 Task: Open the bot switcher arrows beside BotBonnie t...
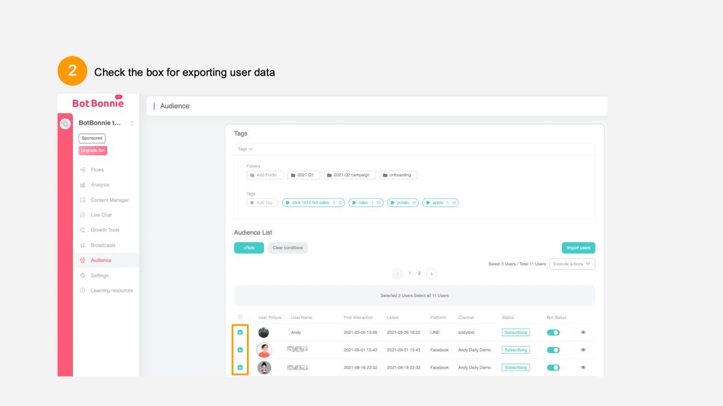click(x=132, y=123)
